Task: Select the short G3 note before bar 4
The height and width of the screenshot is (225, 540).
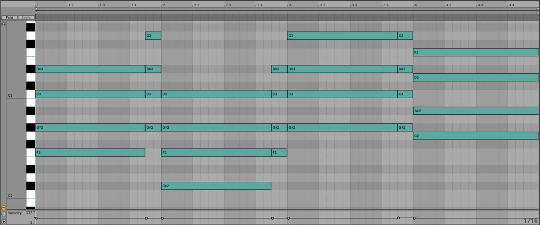Action: point(405,36)
